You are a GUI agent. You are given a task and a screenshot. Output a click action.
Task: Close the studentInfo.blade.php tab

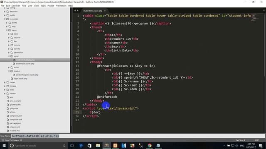(x=105, y=11)
